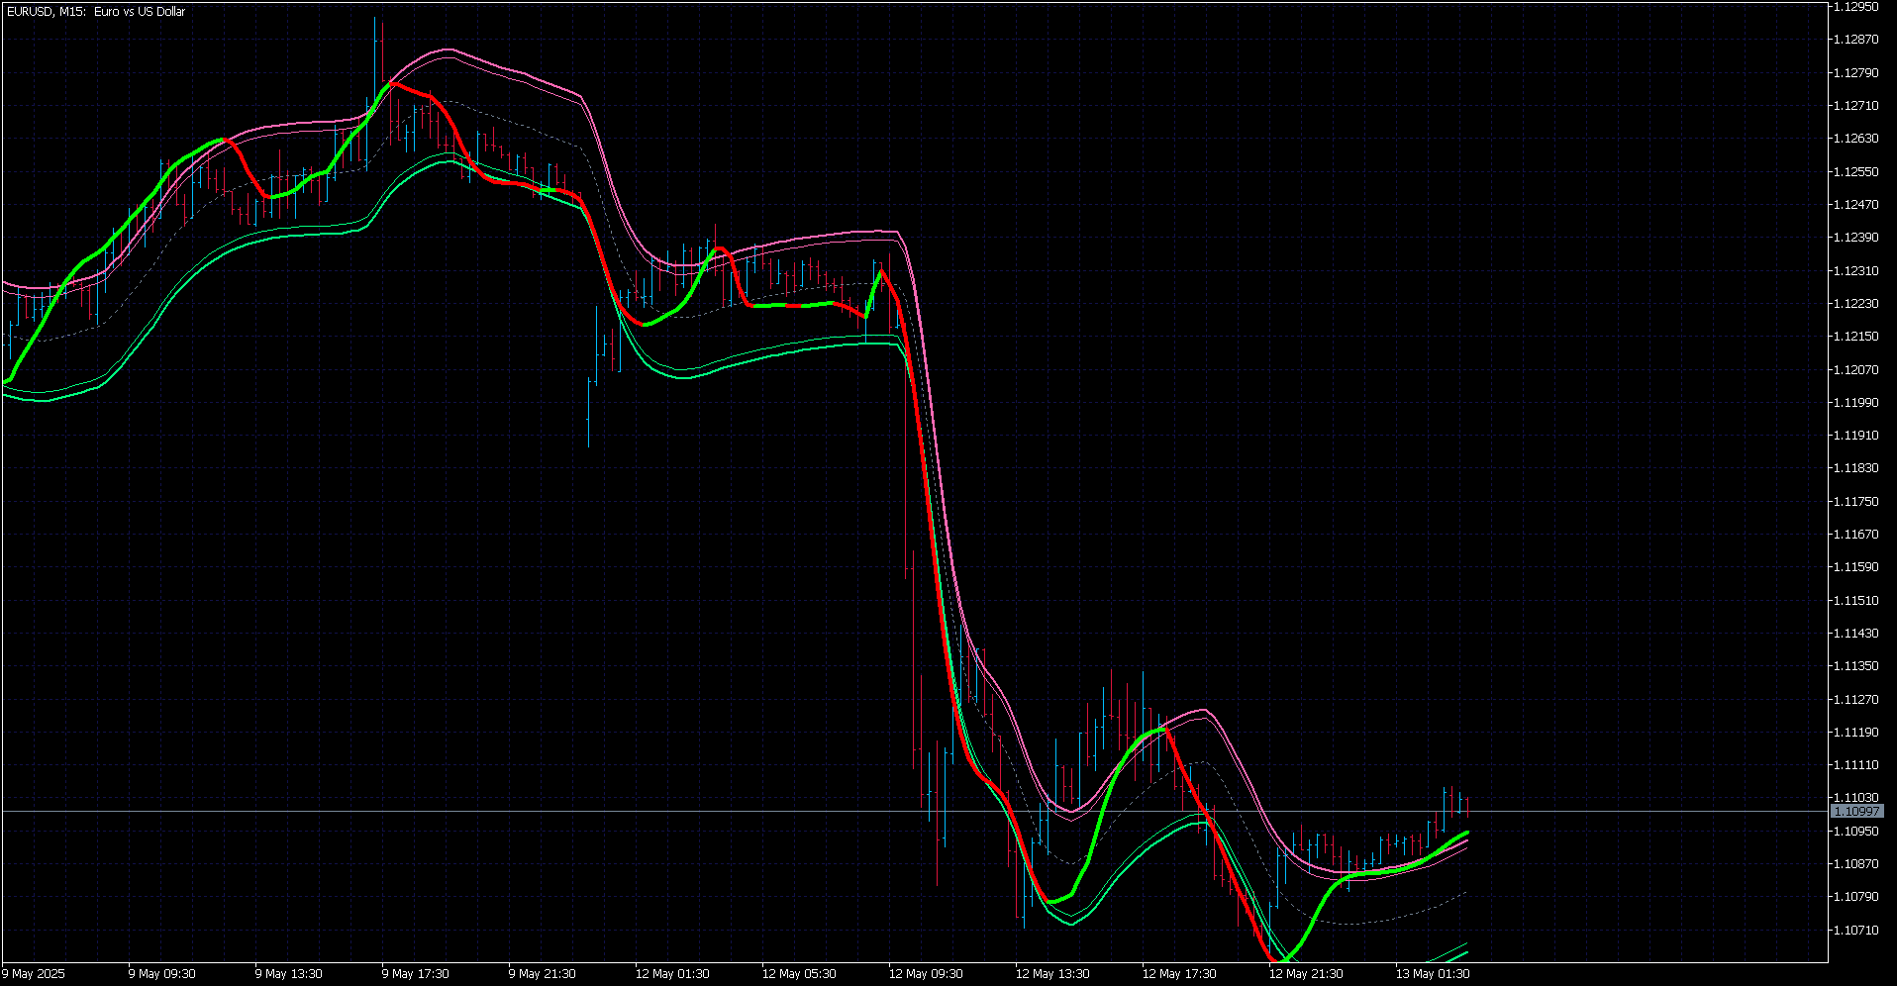Click the 1.11750 price axis label

[1856, 502]
